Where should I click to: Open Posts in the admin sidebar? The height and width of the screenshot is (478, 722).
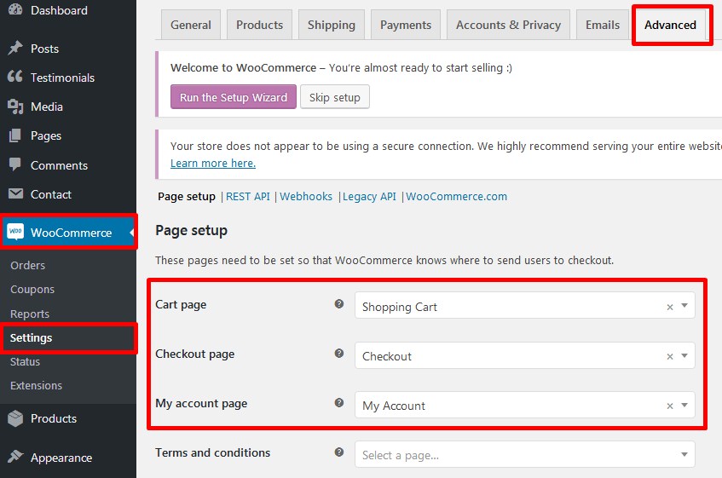click(x=44, y=49)
